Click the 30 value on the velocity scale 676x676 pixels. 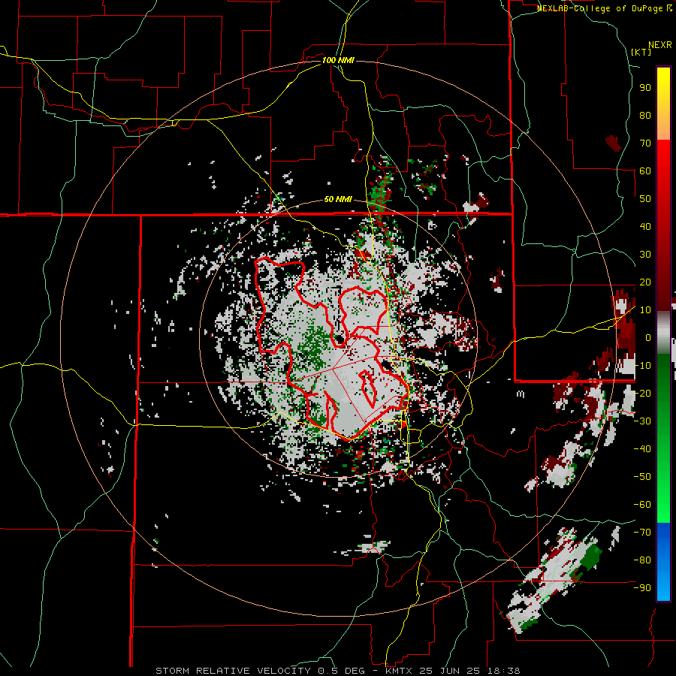[645, 255]
